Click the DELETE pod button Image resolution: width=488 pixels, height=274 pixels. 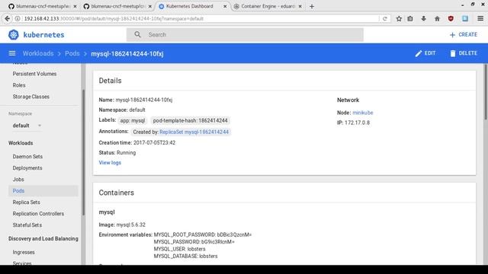(464, 53)
